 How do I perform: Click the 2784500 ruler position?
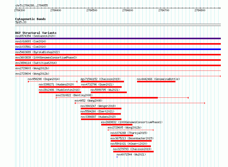(92, 10)
